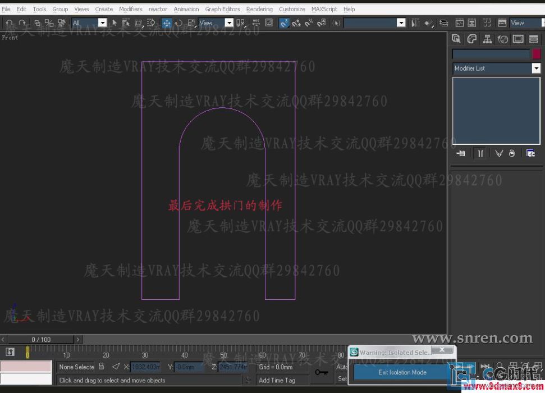Click the Mirror tool icon
The width and height of the screenshot is (545, 393).
tap(415, 23)
